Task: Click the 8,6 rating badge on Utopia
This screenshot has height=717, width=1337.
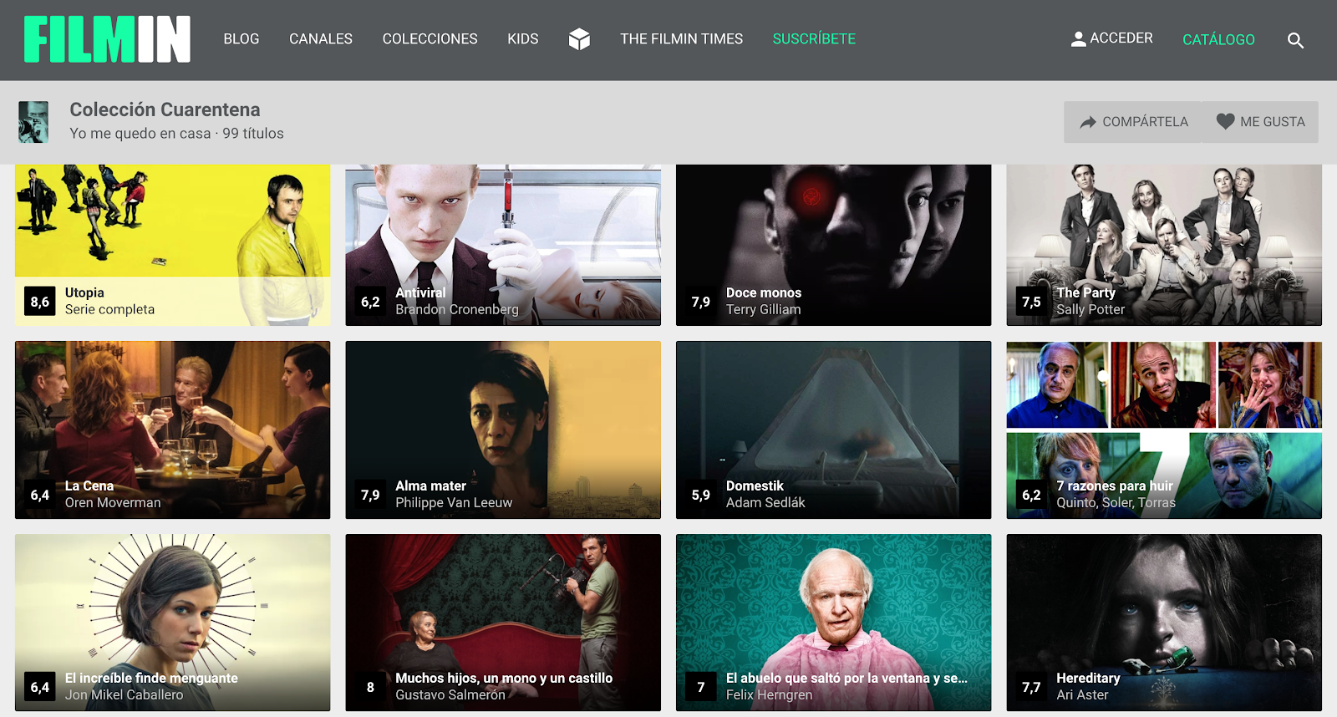Action: pos(40,302)
